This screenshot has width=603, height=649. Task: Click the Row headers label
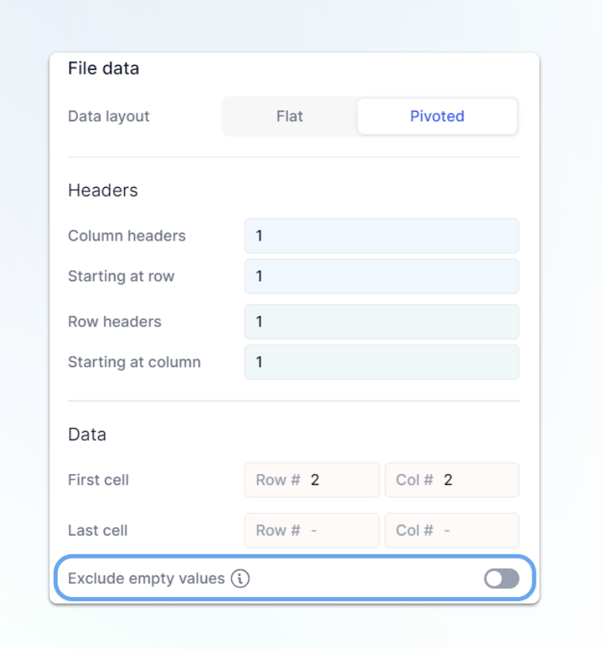pos(115,322)
